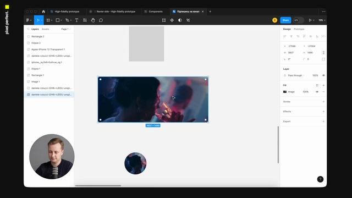Click the Image fill swatch thumbnail

coord(285,92)
